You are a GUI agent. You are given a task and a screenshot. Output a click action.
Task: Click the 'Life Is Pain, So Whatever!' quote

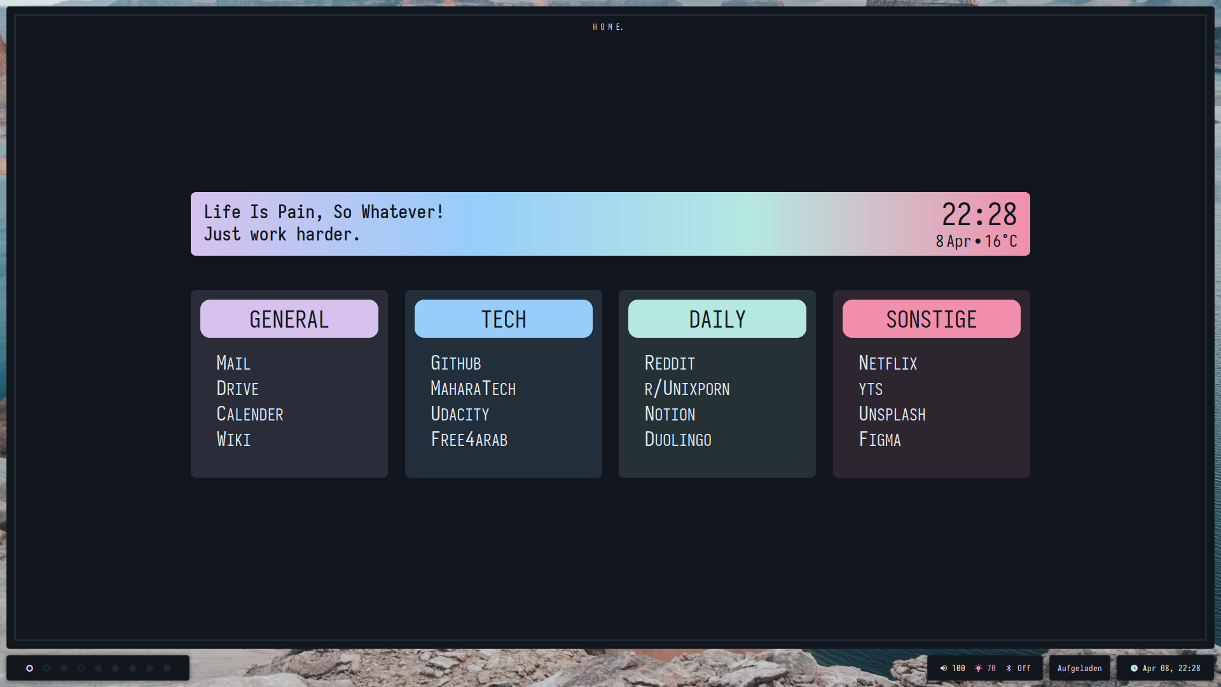click(x=324, y=212)
